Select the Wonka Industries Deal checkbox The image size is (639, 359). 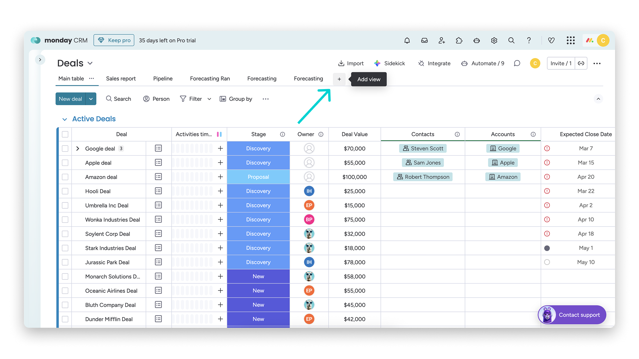point(65,220)
